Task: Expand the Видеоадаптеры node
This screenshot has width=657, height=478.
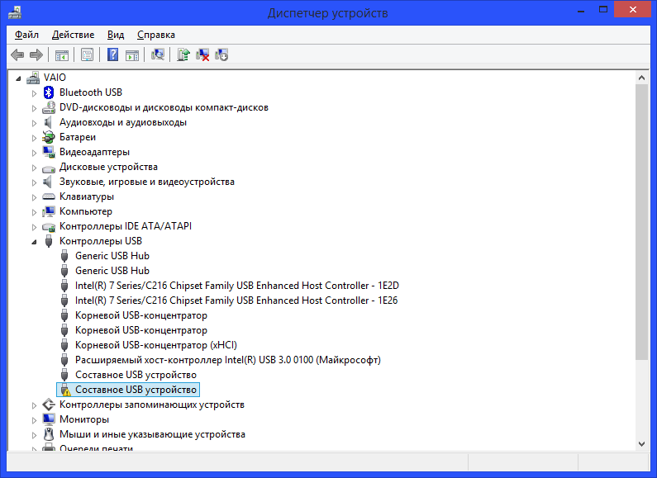Action: pyautogui.click(x=34, y=153)
